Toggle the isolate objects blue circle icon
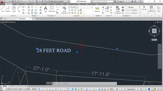This screenshot has width=163, height=91. coord(149,89)
